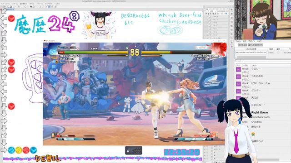Focus the text field above the comment list
Screen dimensions: 291x163
263,61
